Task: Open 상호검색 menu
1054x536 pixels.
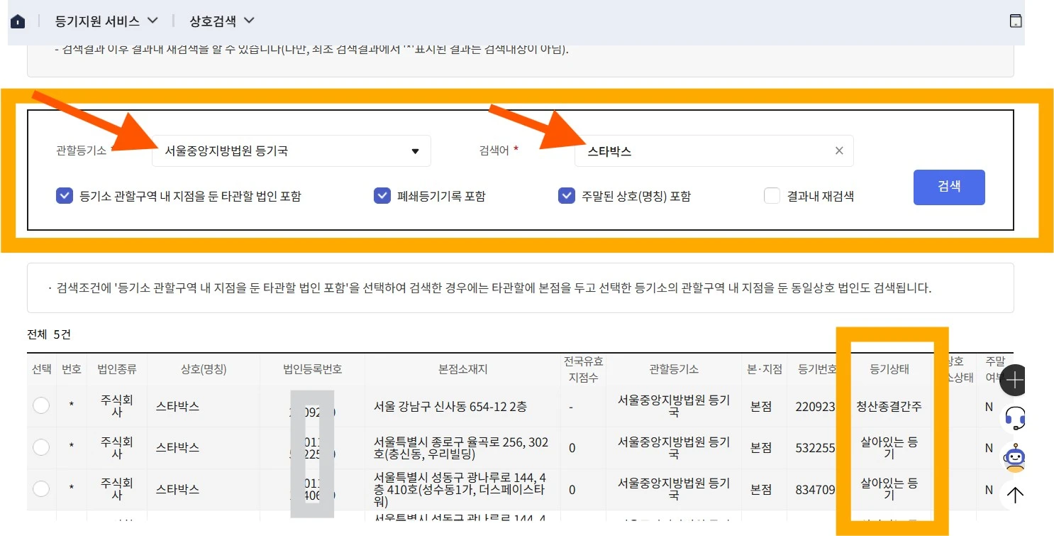Action: pyautogui.click(x=221, y=21)
